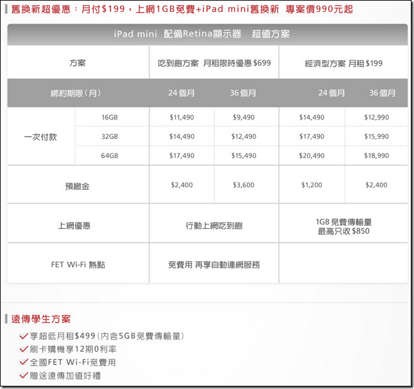The width and height of the screenshot is (414, 389).
Task: Click $14,490 in the 32GB row
Action: click(182, 136)
